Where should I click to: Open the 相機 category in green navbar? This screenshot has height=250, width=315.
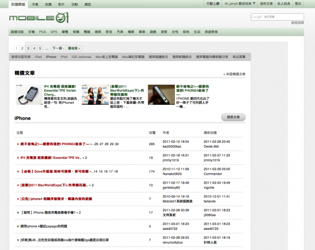tap(76, 31)
